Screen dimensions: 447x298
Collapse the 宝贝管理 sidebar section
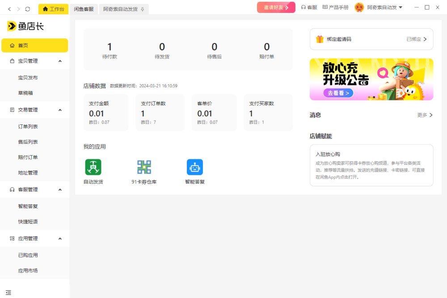pos(60,61)
